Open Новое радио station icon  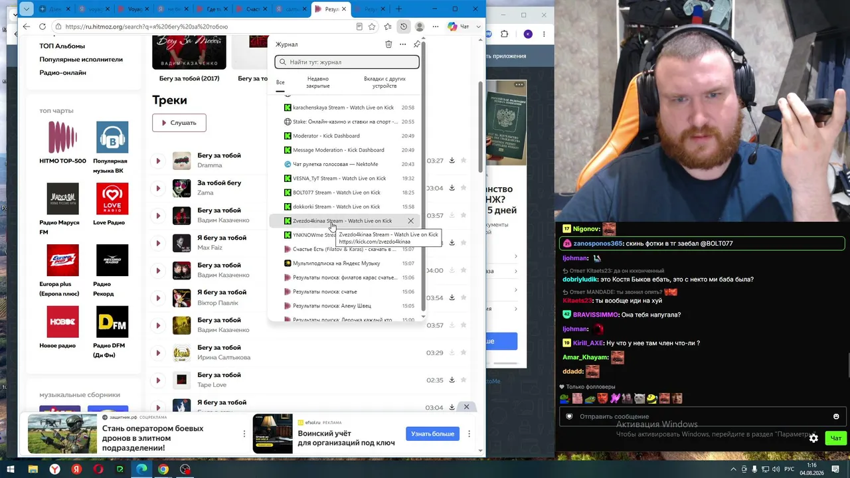(x=62, y=321)
